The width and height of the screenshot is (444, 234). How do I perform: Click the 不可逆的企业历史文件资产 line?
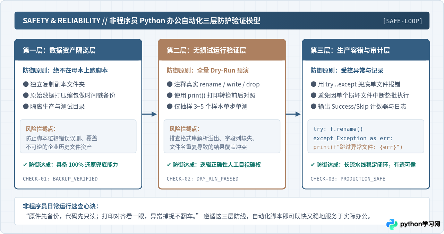pyautogui.click(x=59, y=147)
